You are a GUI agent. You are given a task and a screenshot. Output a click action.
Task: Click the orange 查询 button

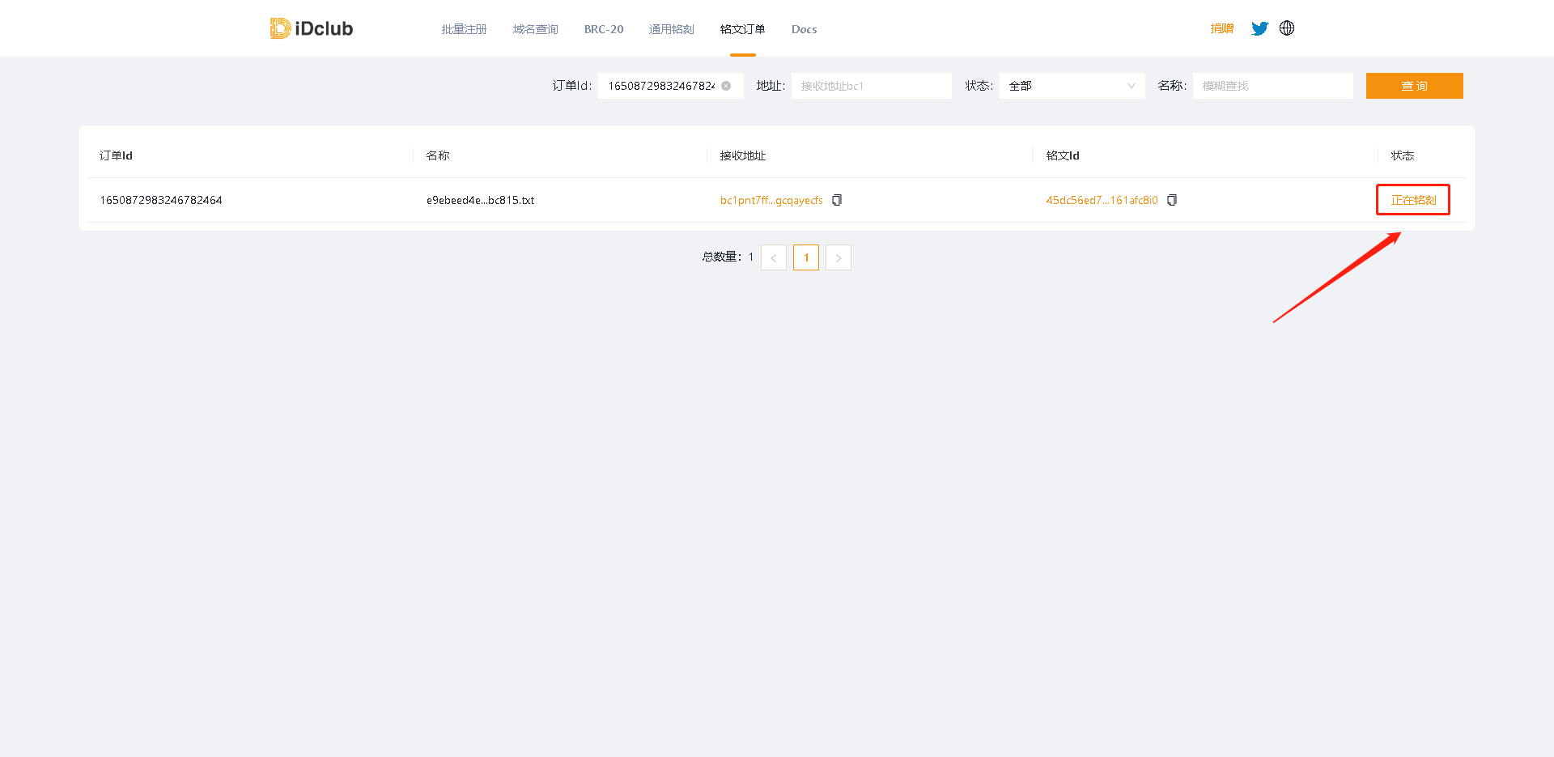1414,86
